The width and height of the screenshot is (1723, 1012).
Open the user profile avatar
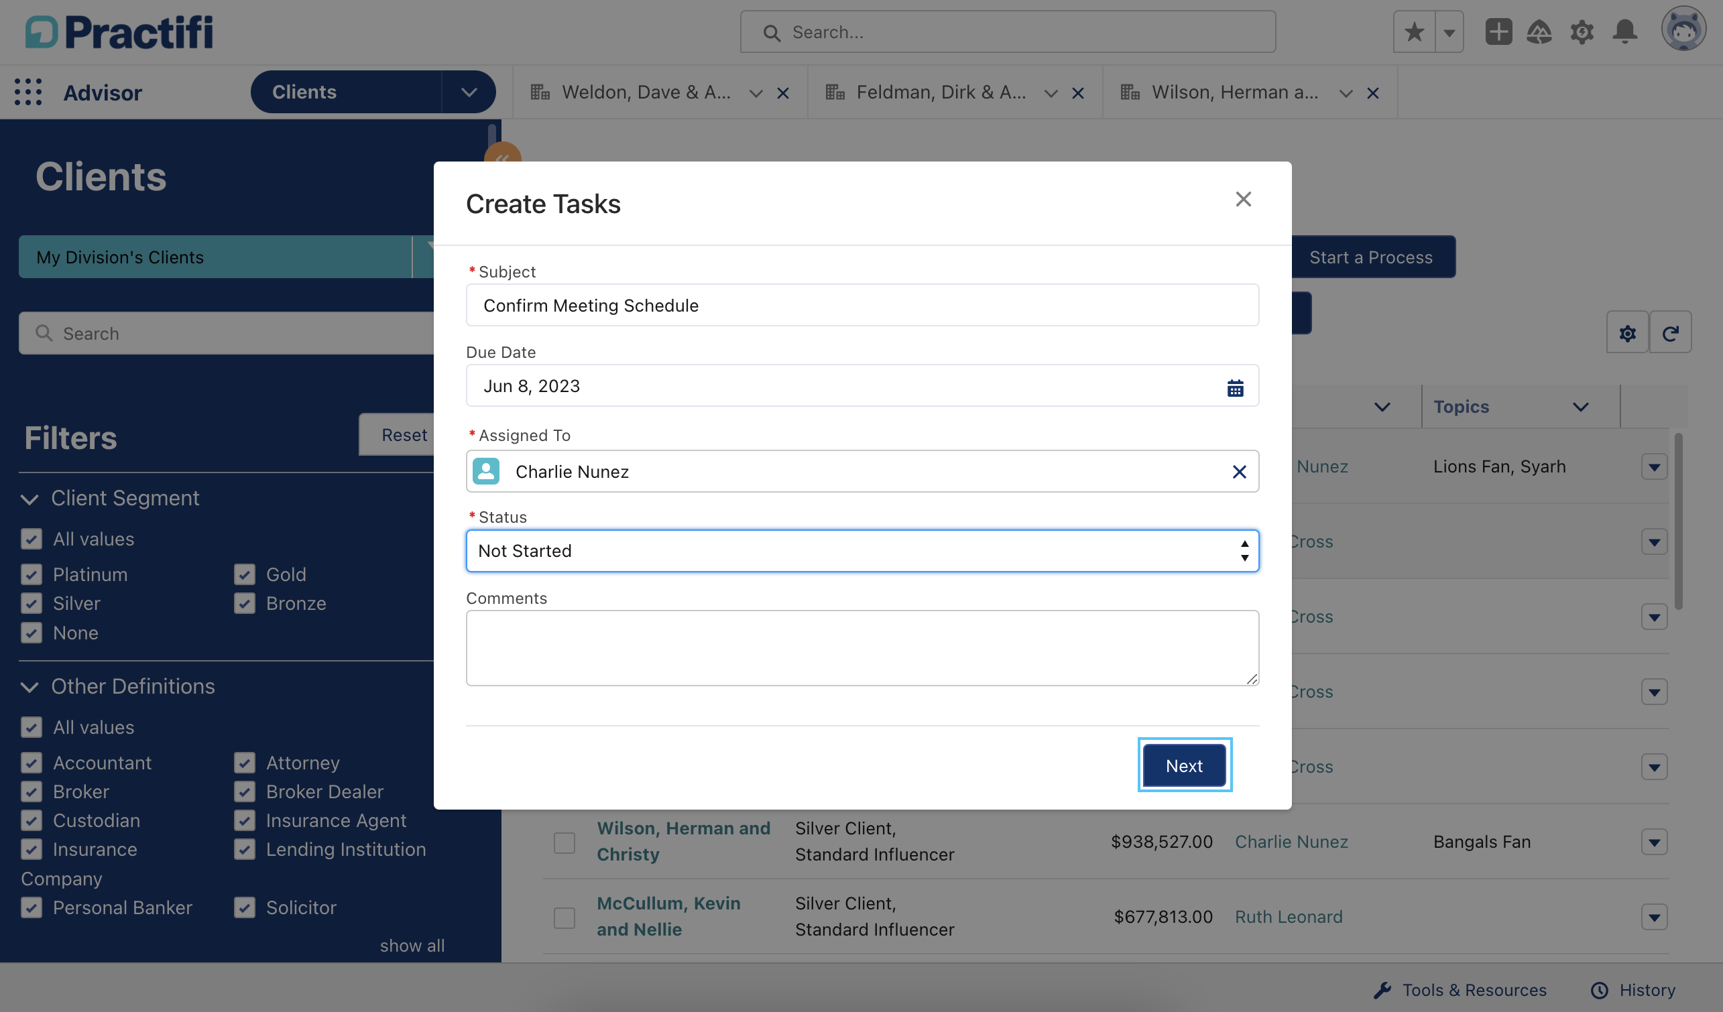coord(1683,29)
